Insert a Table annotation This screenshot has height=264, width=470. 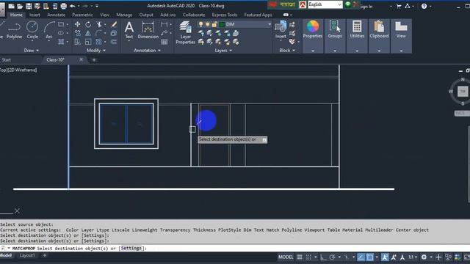(x=164, y=42)
